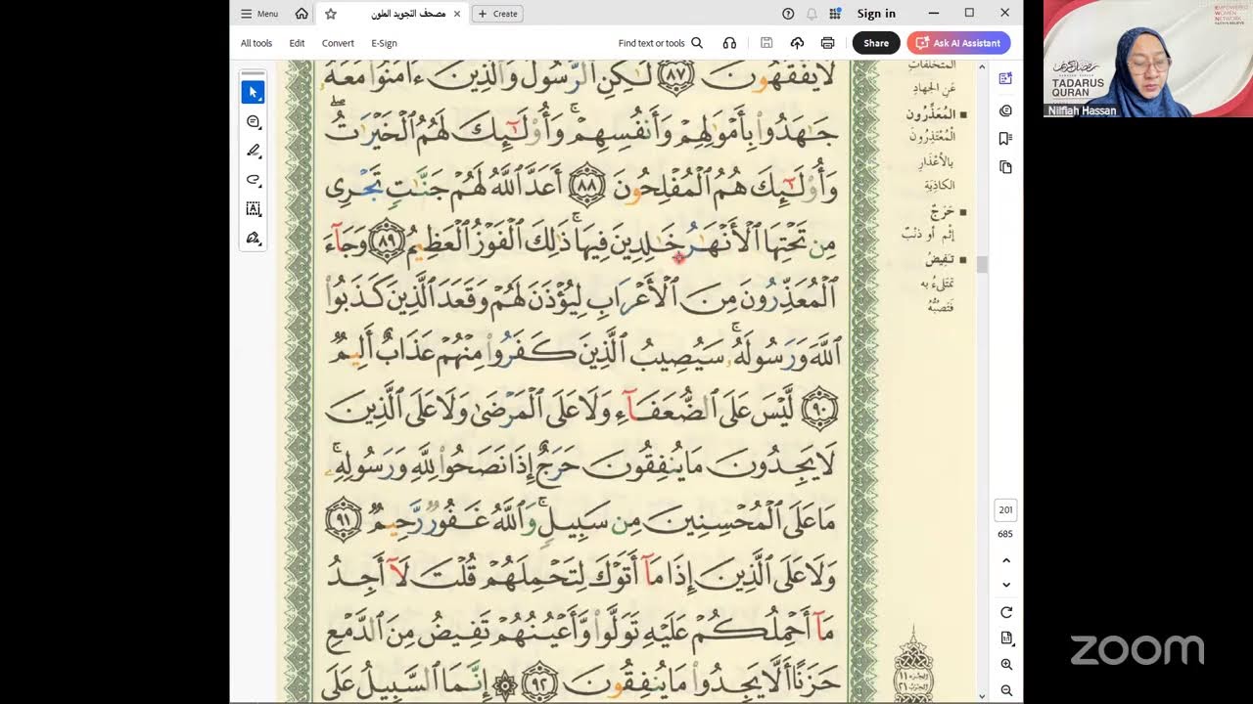
Task: Open the page display options icon
Action: (x=1006, y=638)
